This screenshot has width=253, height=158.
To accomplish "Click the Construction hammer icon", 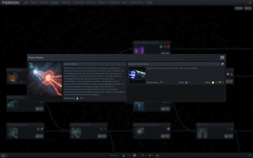I will 160,83.
